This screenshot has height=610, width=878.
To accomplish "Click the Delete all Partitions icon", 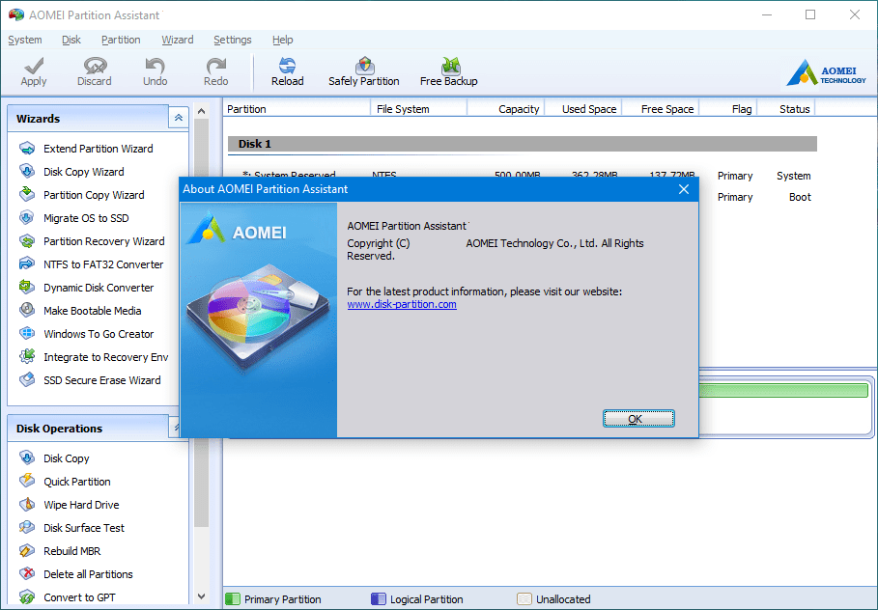I will coord(27,573).
